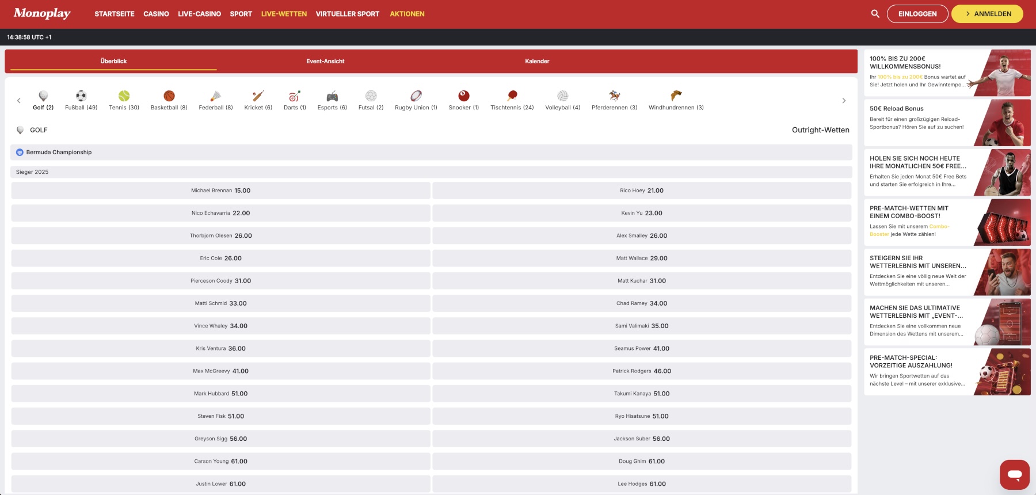This screenshot has width=1036, height=495.
Task: Bet on Chad Ramey at 34.00
Action: click(x=642, y=303)
